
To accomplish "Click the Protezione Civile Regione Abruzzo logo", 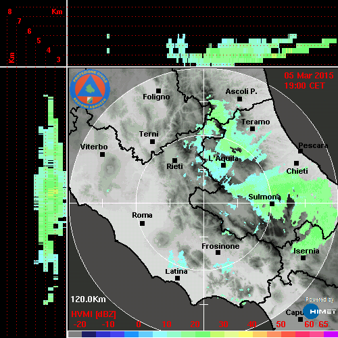I will pos(90,89).
